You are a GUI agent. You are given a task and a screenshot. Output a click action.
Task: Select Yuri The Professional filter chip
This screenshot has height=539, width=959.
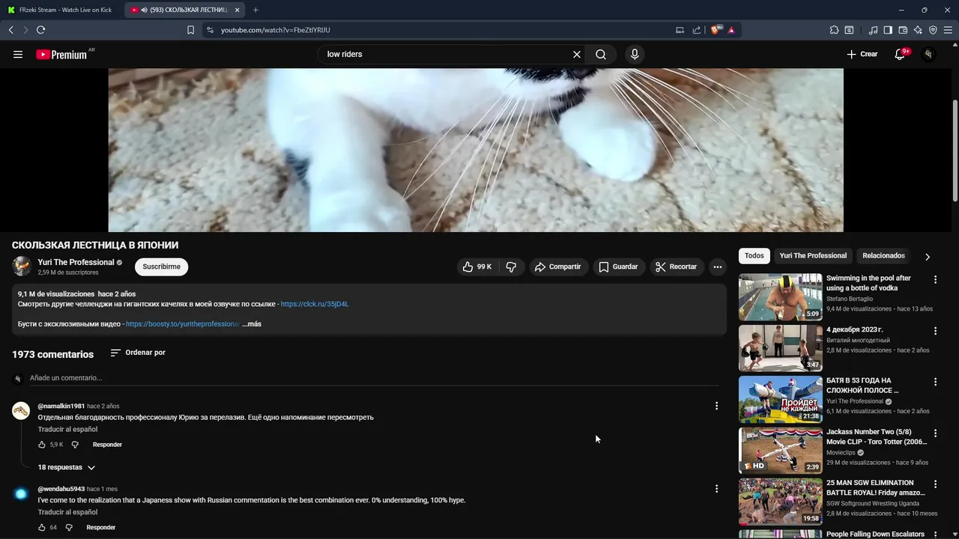pyautogui.click(x=813, y=256)
